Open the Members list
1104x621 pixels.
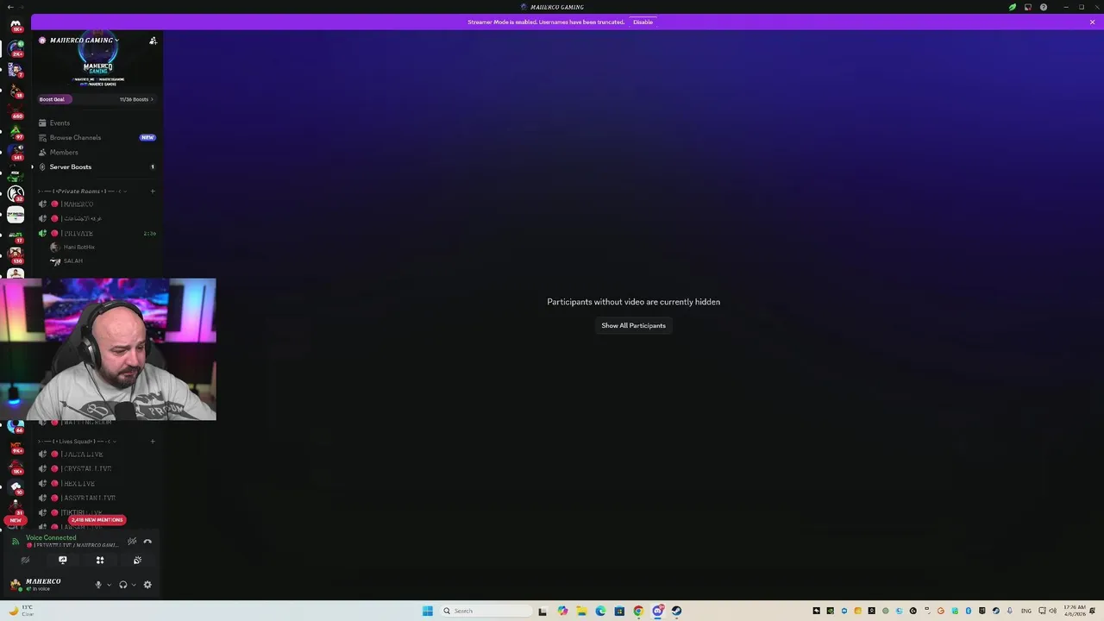pos(64,152)
